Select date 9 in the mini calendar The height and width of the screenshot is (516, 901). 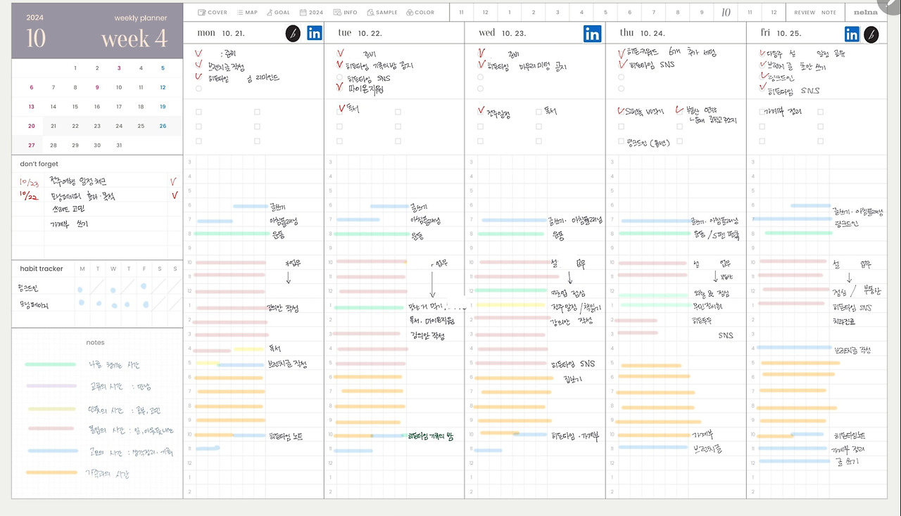(96, 88)
